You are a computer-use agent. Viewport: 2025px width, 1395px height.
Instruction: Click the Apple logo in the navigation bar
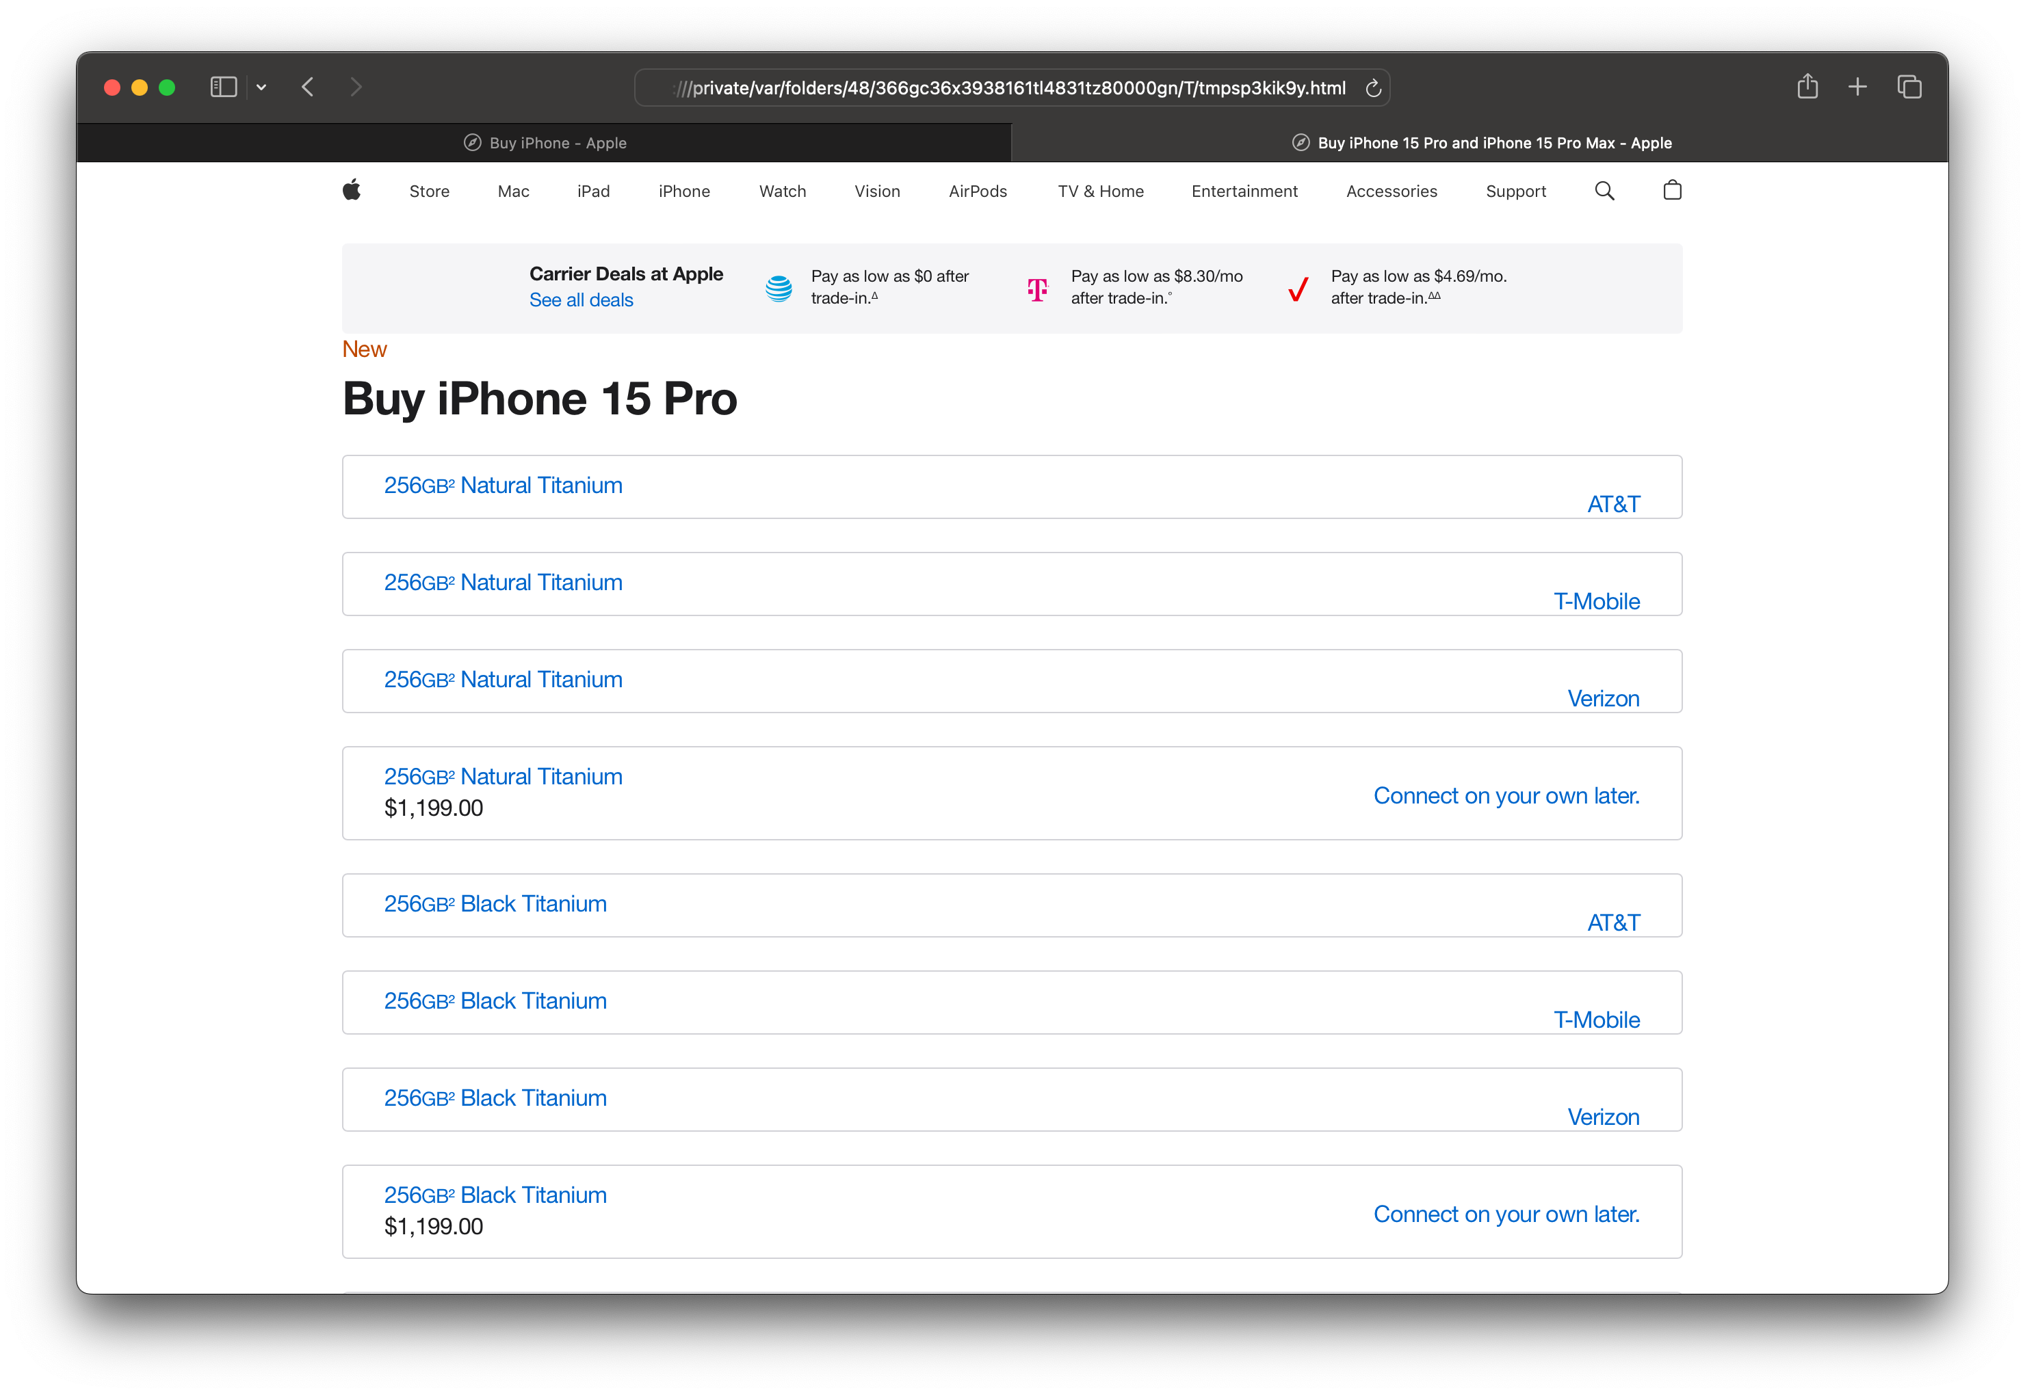point(352,191)
